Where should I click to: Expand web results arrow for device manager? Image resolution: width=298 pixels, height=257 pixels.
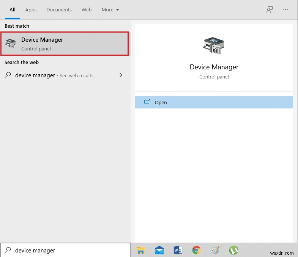121,75
